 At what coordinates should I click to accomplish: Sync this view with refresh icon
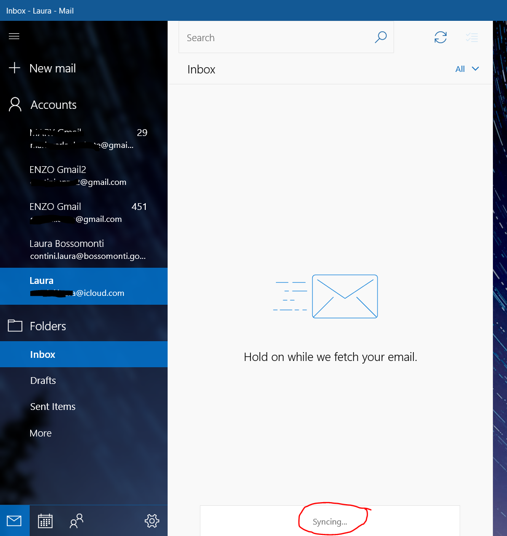point(440,38)
